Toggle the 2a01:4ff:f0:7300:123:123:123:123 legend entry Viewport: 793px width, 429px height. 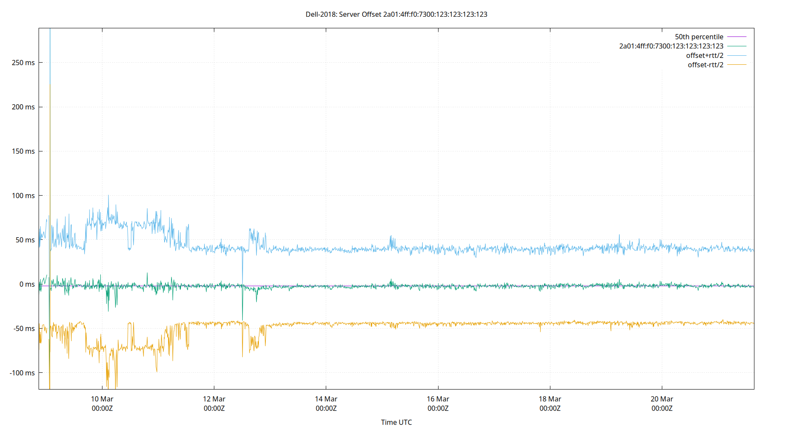click(670, 46)
